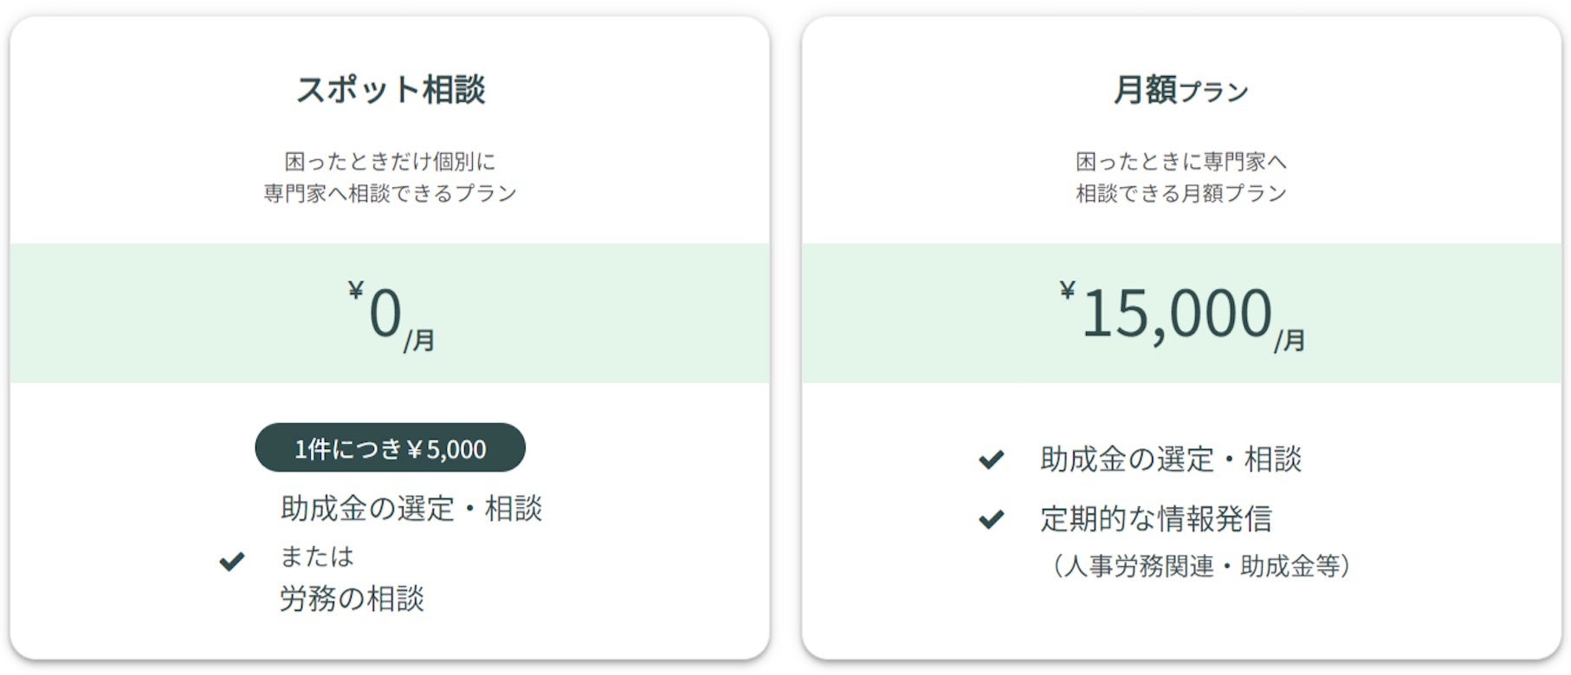Click the または text in スポット相談
This screenshot has width=1571, height=675.
pyautogui.click(x=317, y=556)
